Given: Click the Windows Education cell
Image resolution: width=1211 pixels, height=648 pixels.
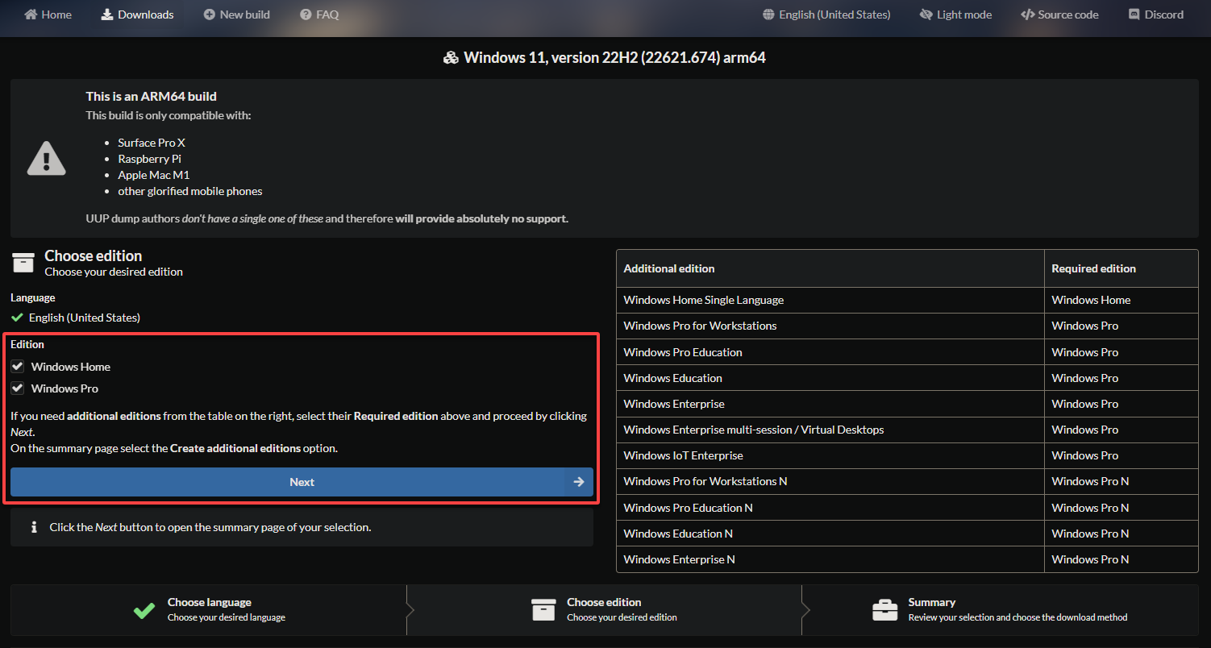Looking at the screenshot, I should pos(830,378).
